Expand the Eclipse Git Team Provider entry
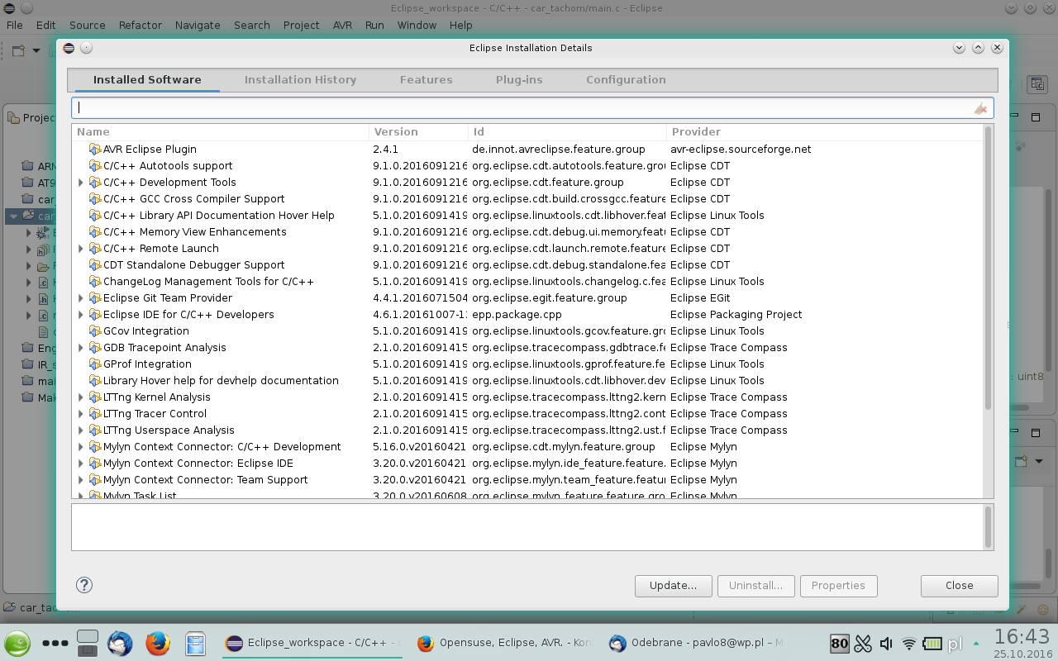 81,298
